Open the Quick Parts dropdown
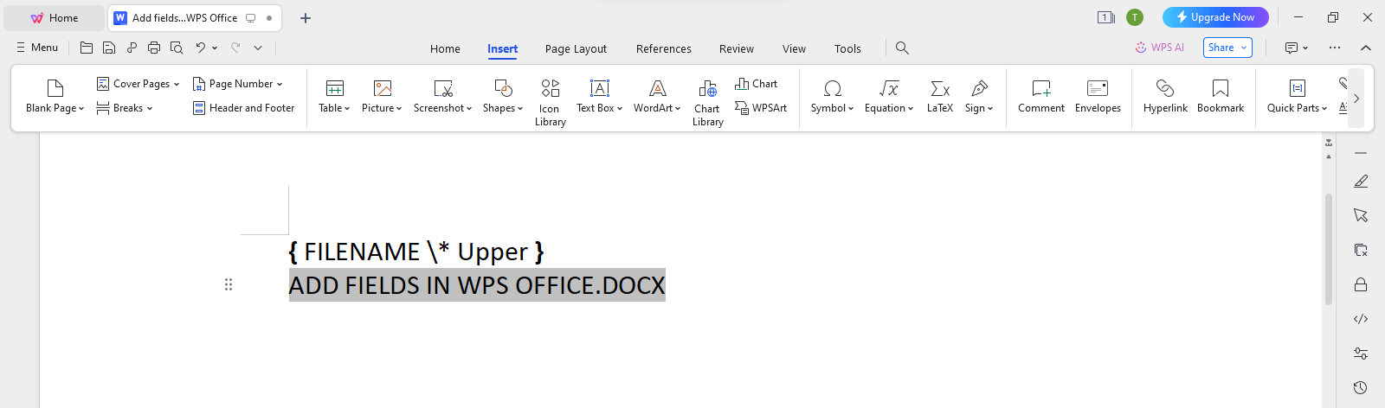This screenshot has width=1385, height=408. (1297, 96)
